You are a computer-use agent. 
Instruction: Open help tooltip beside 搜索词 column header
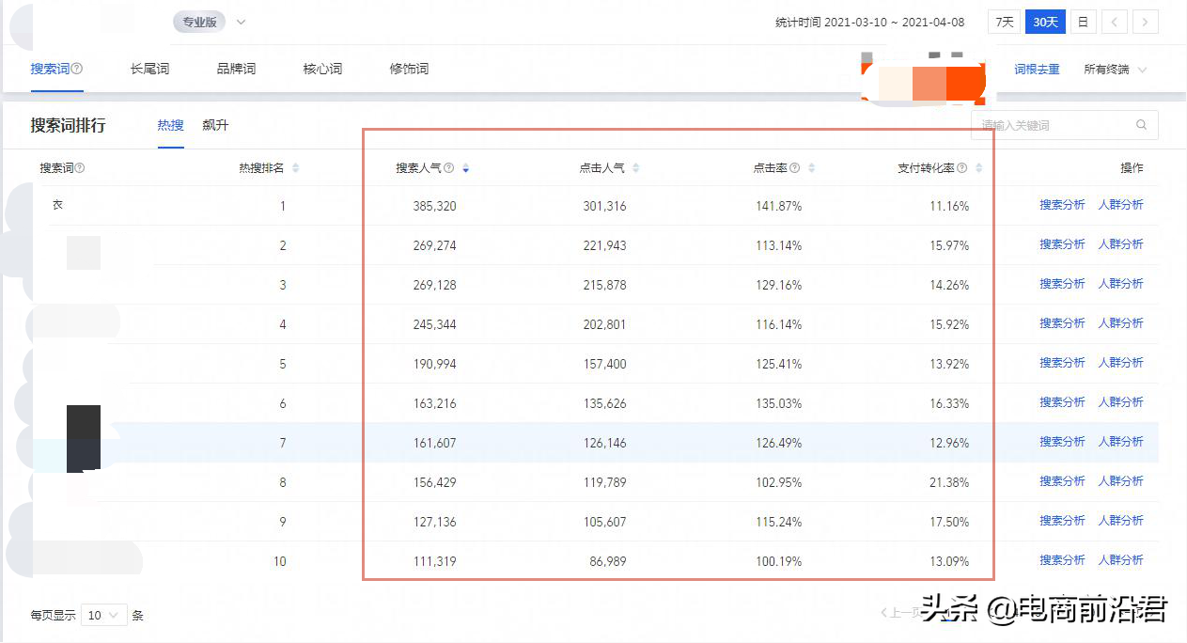click(x=79, y=166)
